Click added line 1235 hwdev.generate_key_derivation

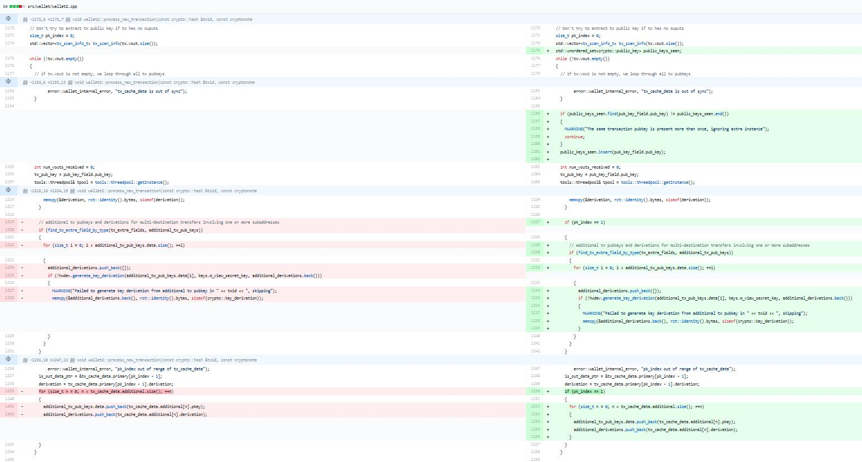click(x=715, y=298)
